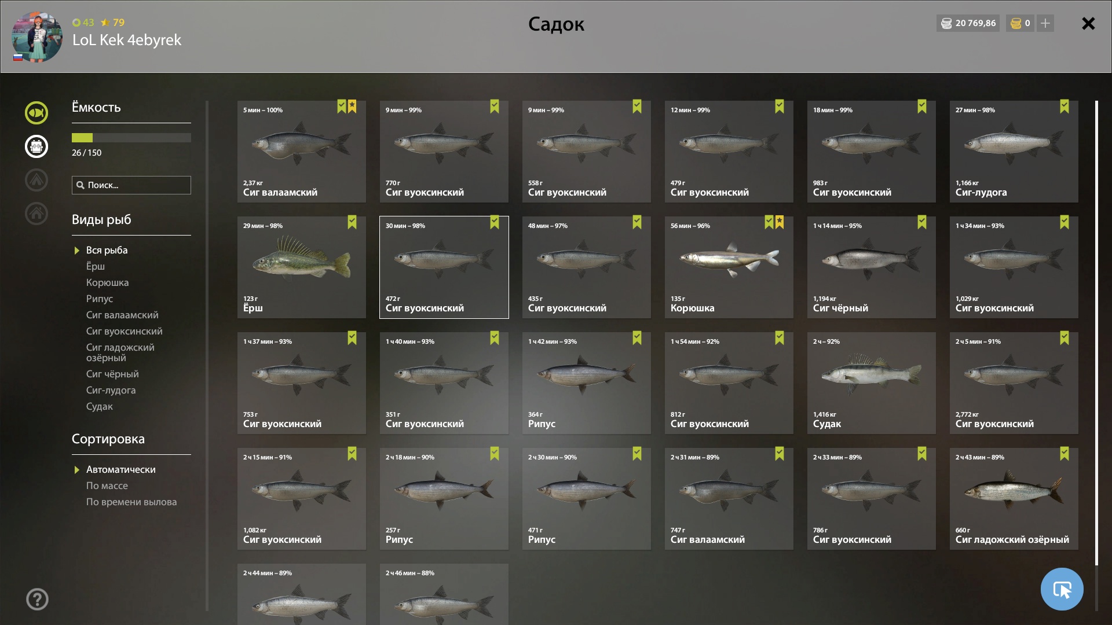
Task: Click the blue cursor selection button
Action: pyautogui.click(x=1062, y=589)
